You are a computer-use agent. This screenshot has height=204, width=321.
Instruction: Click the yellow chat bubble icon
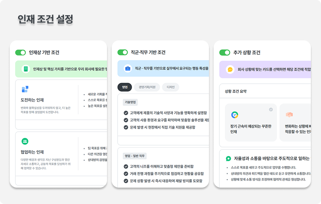[230, 69]
